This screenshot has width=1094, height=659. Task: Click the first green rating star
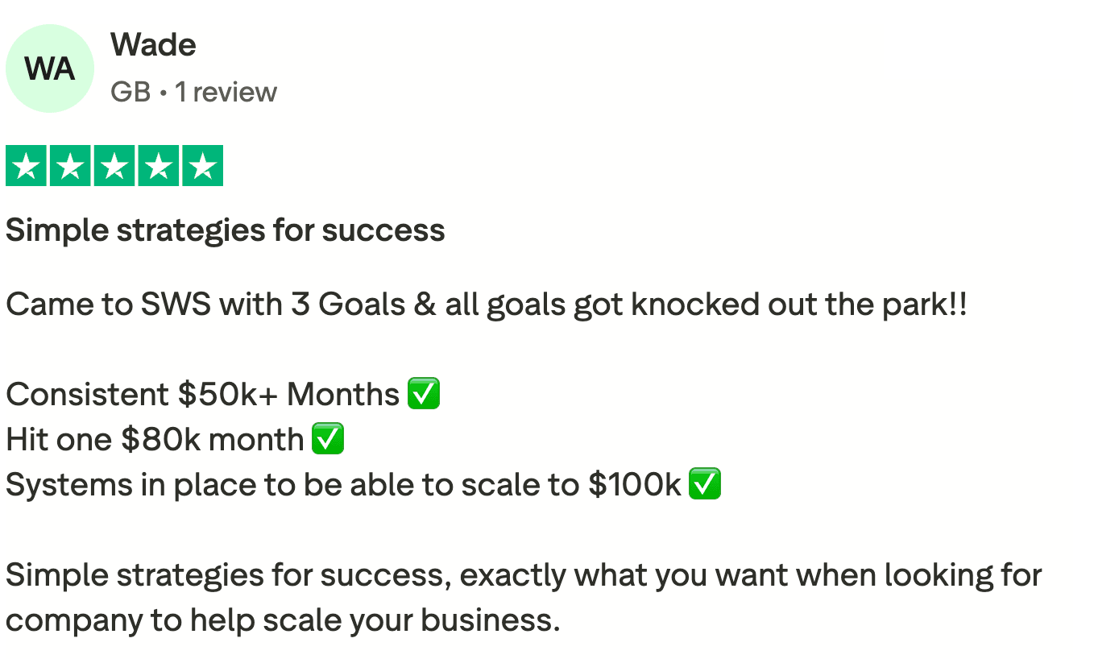26,166
